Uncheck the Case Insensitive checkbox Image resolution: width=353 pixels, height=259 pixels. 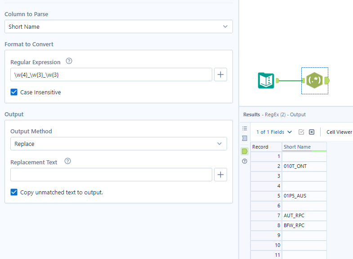pos(14,92)
